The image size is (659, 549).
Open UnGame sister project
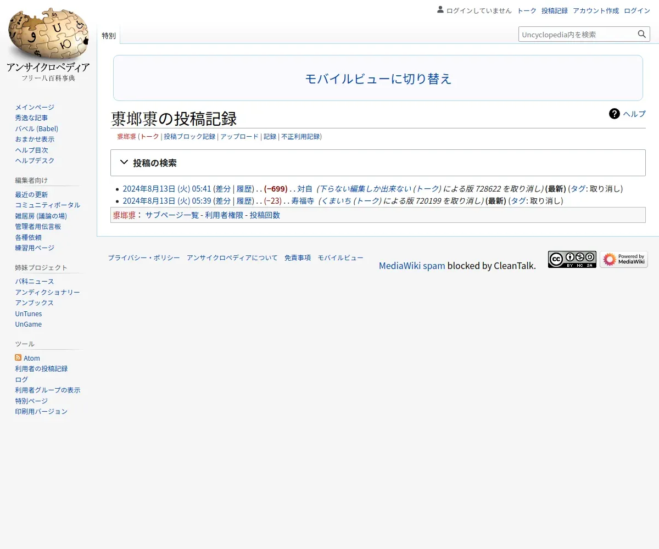point(28,324)
